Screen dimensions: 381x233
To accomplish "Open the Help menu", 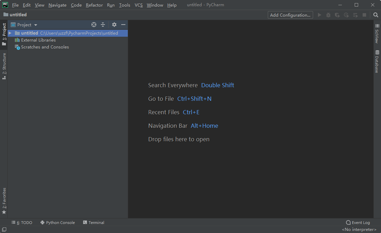I will click(172, 5).
